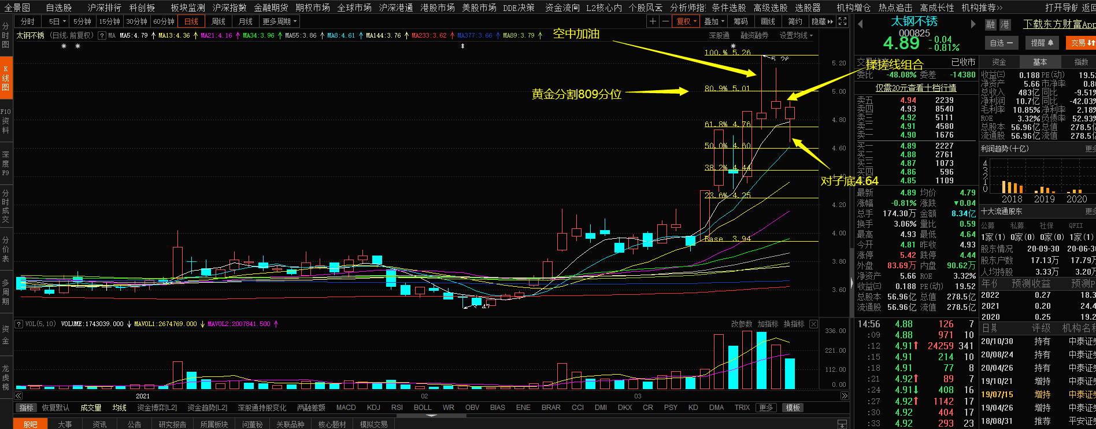The width and height of the screenshot is (1096, 429).
Task: Click 换指标 button
Action: pyautogui.click(x=794, y=324)
